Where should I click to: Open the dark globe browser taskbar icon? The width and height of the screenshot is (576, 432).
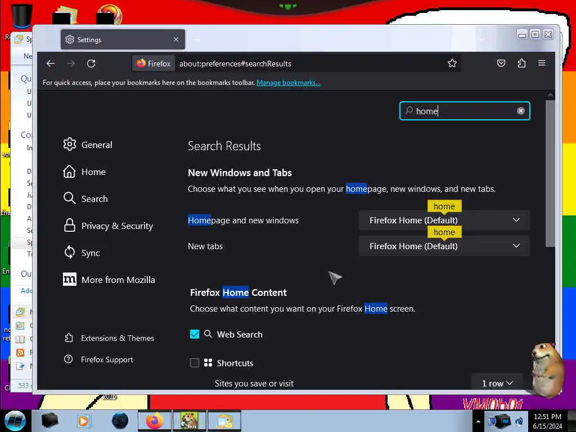[120, 421]
